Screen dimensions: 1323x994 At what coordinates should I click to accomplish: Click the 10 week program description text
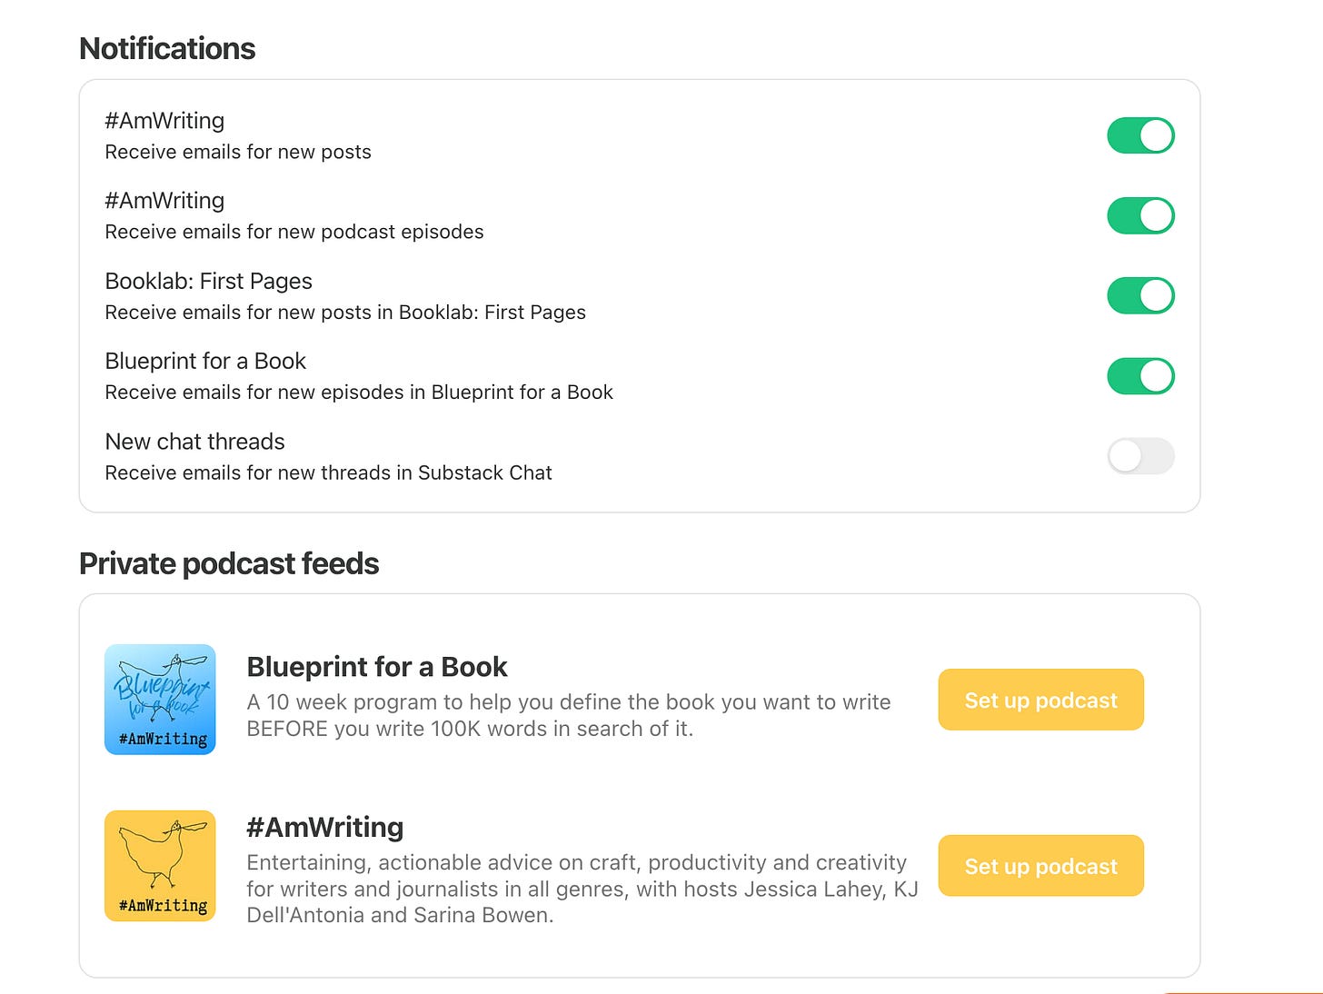coord(569,715)
